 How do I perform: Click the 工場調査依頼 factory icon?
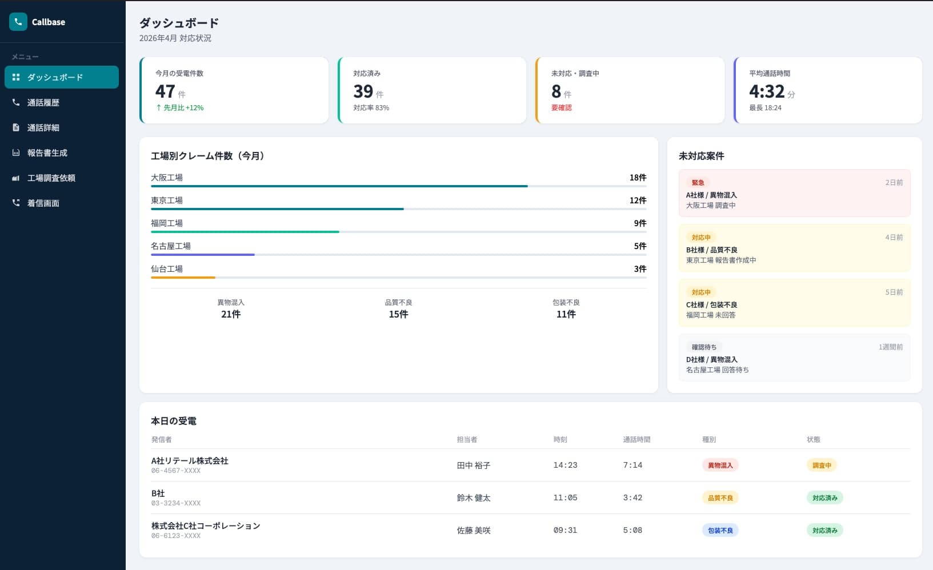(16, 178)
